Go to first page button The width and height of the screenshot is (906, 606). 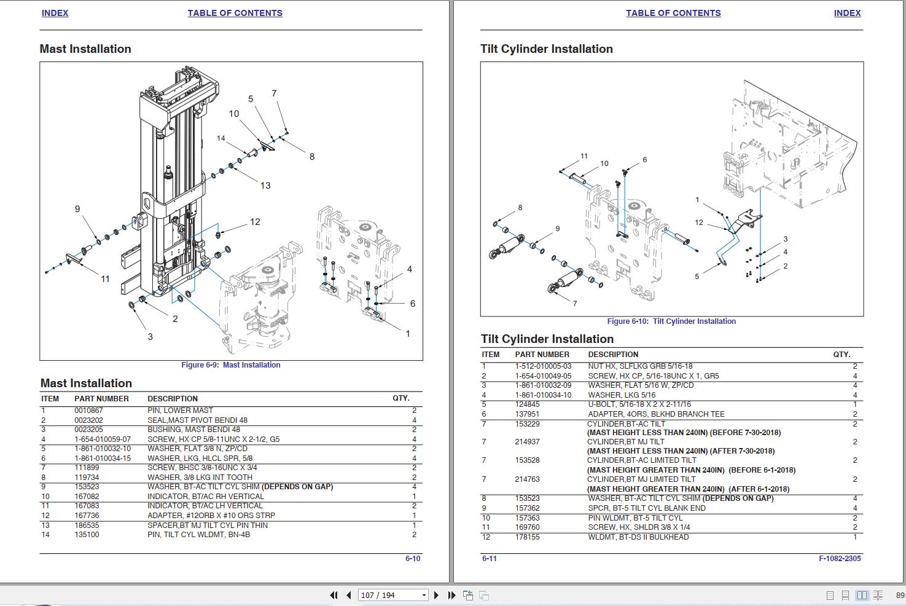(334, 595)
